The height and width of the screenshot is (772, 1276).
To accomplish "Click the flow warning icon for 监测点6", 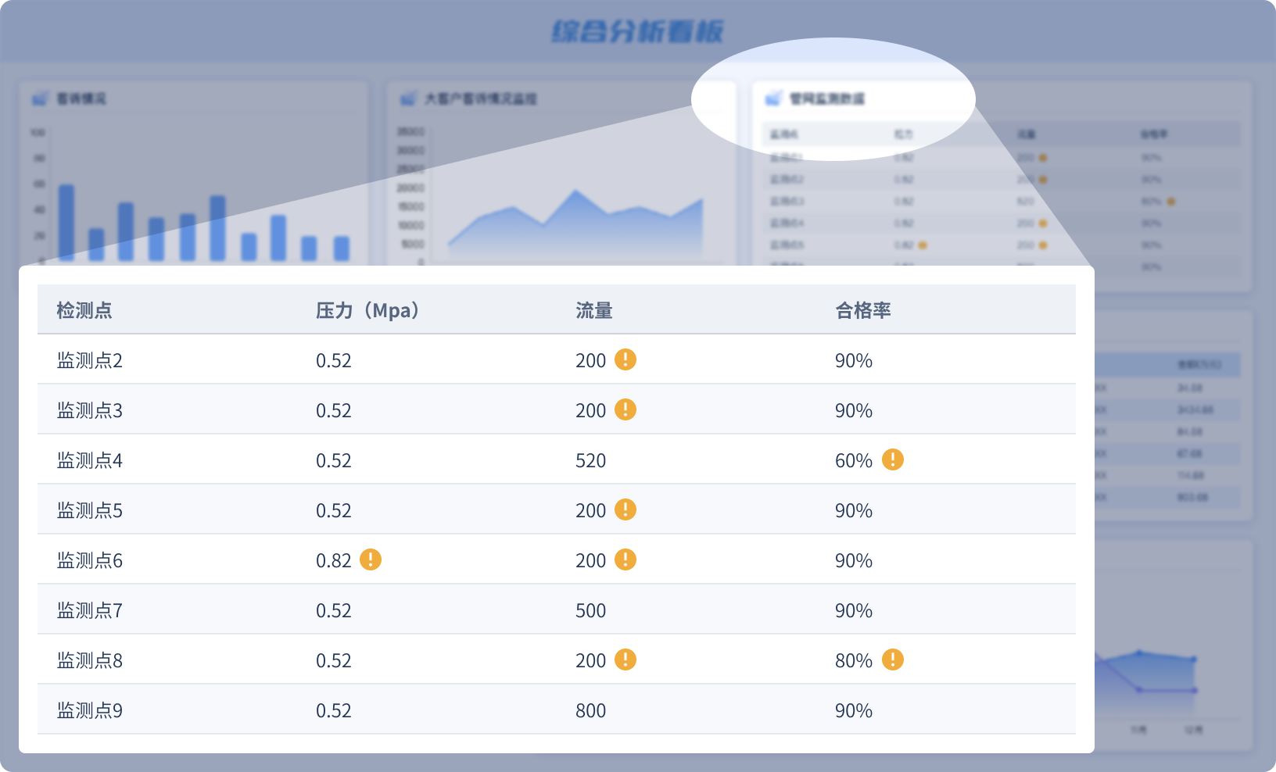I will point(625,559).
